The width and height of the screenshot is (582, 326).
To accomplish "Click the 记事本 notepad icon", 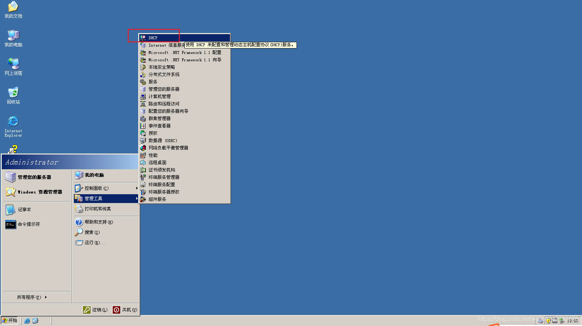I will [10, 210].
